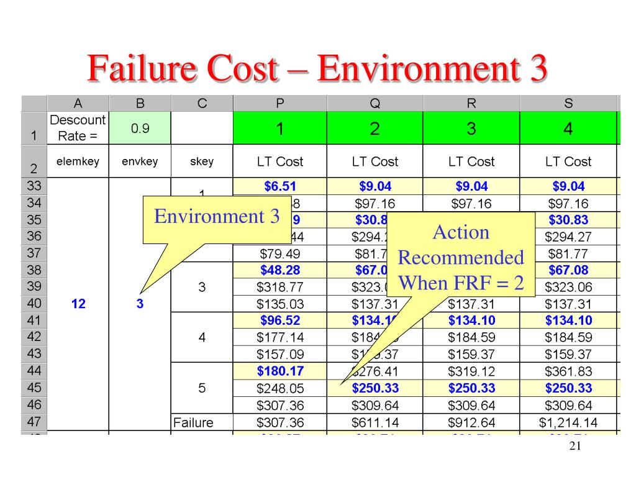This screenshot has width=636, height=477.
Task: Click $184.59 in column S
Action: tap(568, 337)
